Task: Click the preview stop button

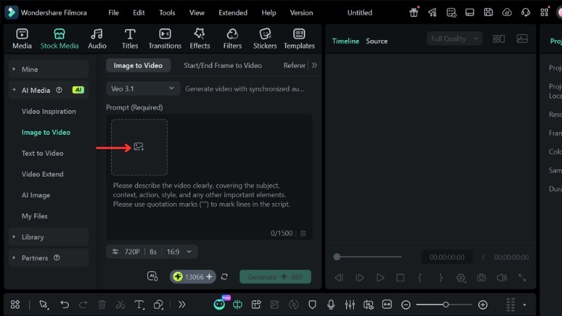Action: (400, 277)
